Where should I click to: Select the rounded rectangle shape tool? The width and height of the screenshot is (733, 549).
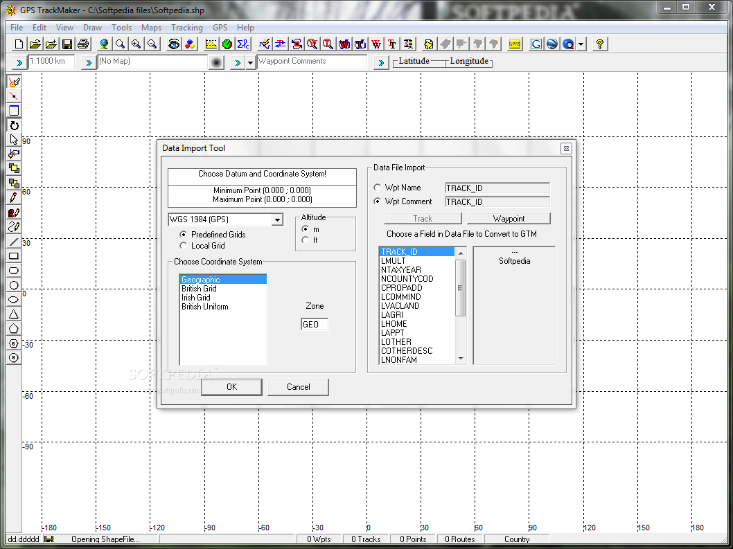coord(14,271)
